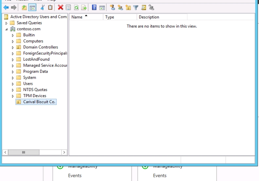The height and width of the screenshot is (181, 259).
Task: Select the Domain Controllers folder
Action: (40, 47)
